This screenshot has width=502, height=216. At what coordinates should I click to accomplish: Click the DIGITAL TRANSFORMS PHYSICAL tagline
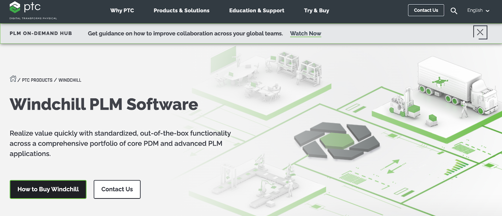pyautogui.click(x=33, y=18)
